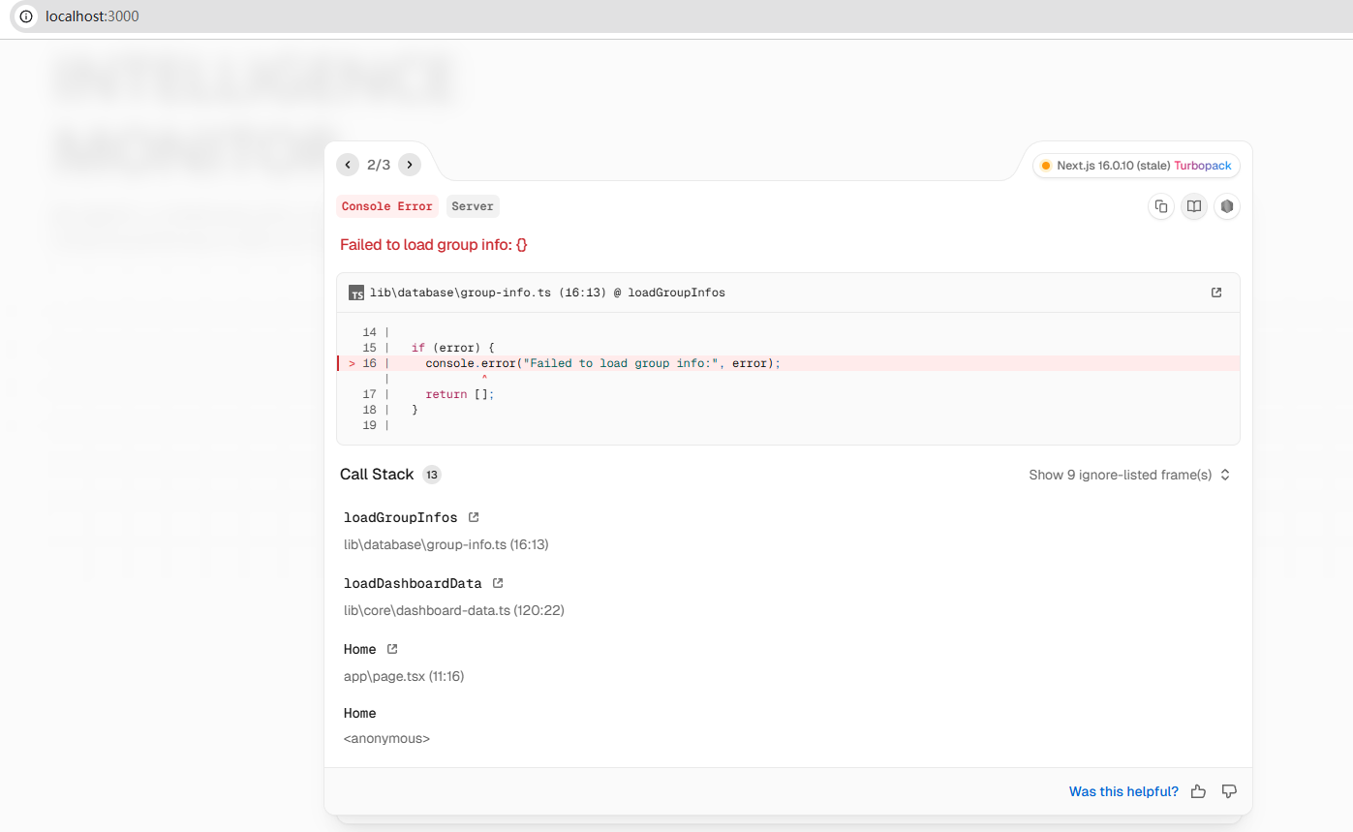
Task: Open the docs book icon
Action: pos(1194,206)
